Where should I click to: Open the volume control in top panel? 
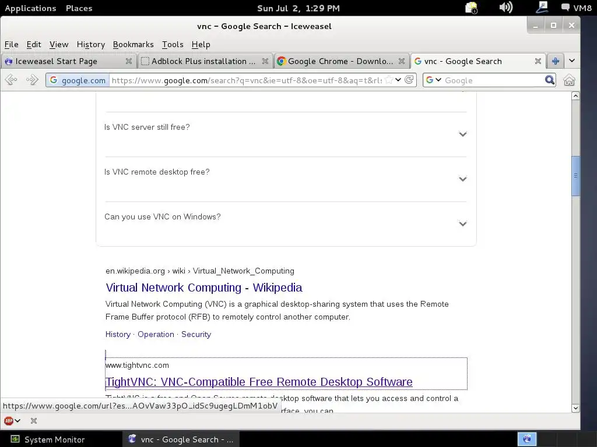click(506, 7)
